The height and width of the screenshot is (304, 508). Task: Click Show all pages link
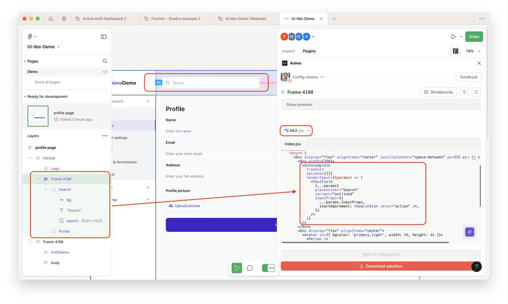47,82
